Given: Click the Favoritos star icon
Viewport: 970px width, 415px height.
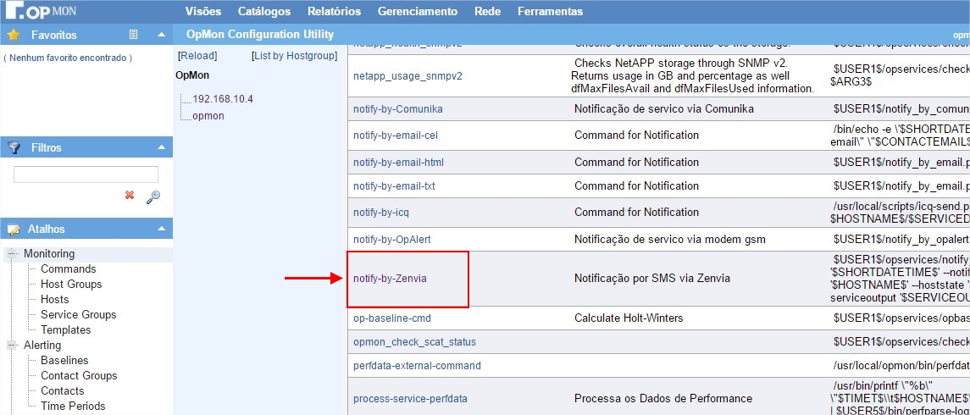Looking at the screenshot, I should [x=13, y=35].
